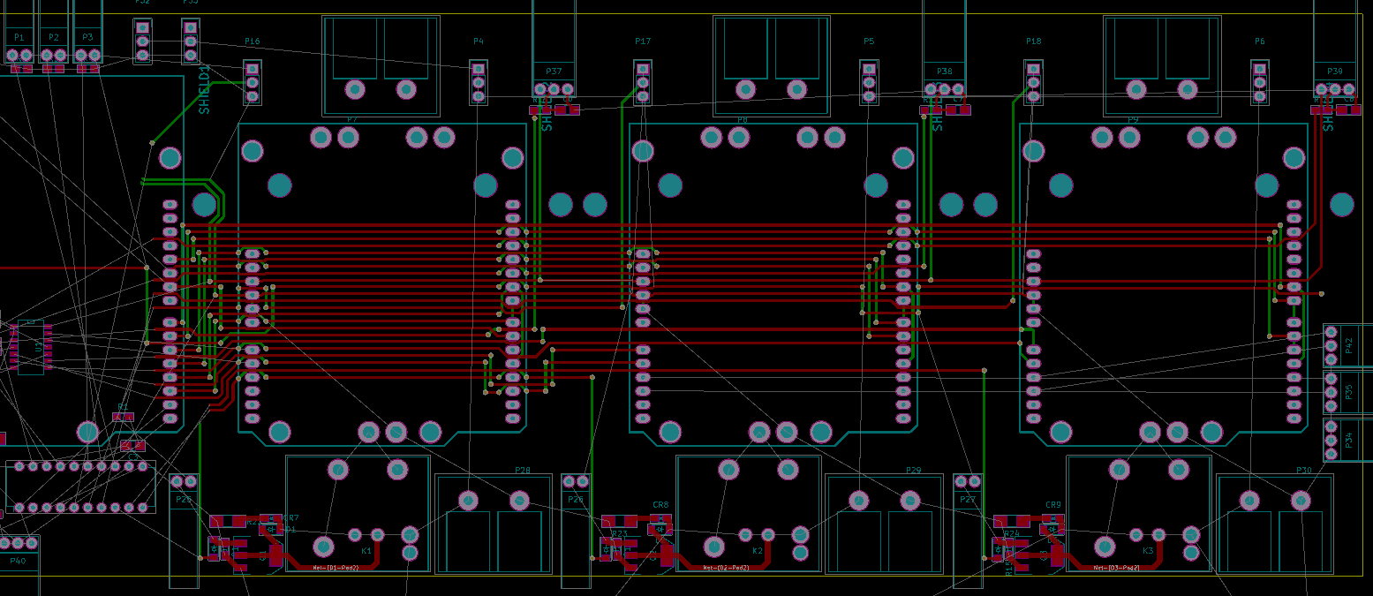
Task: Click the P27 connector label
Action: (x=968, y=500)
